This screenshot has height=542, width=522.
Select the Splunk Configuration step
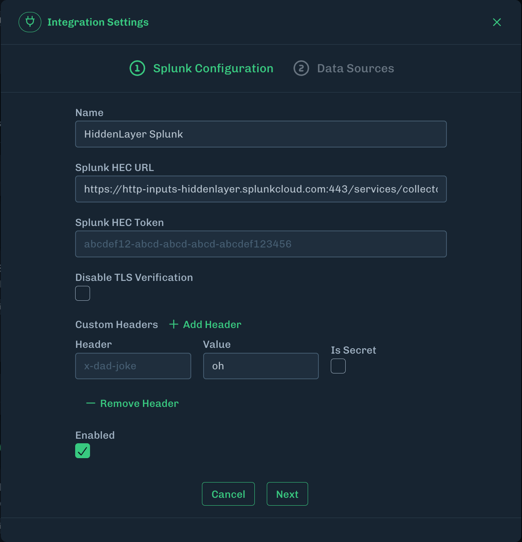202,68
